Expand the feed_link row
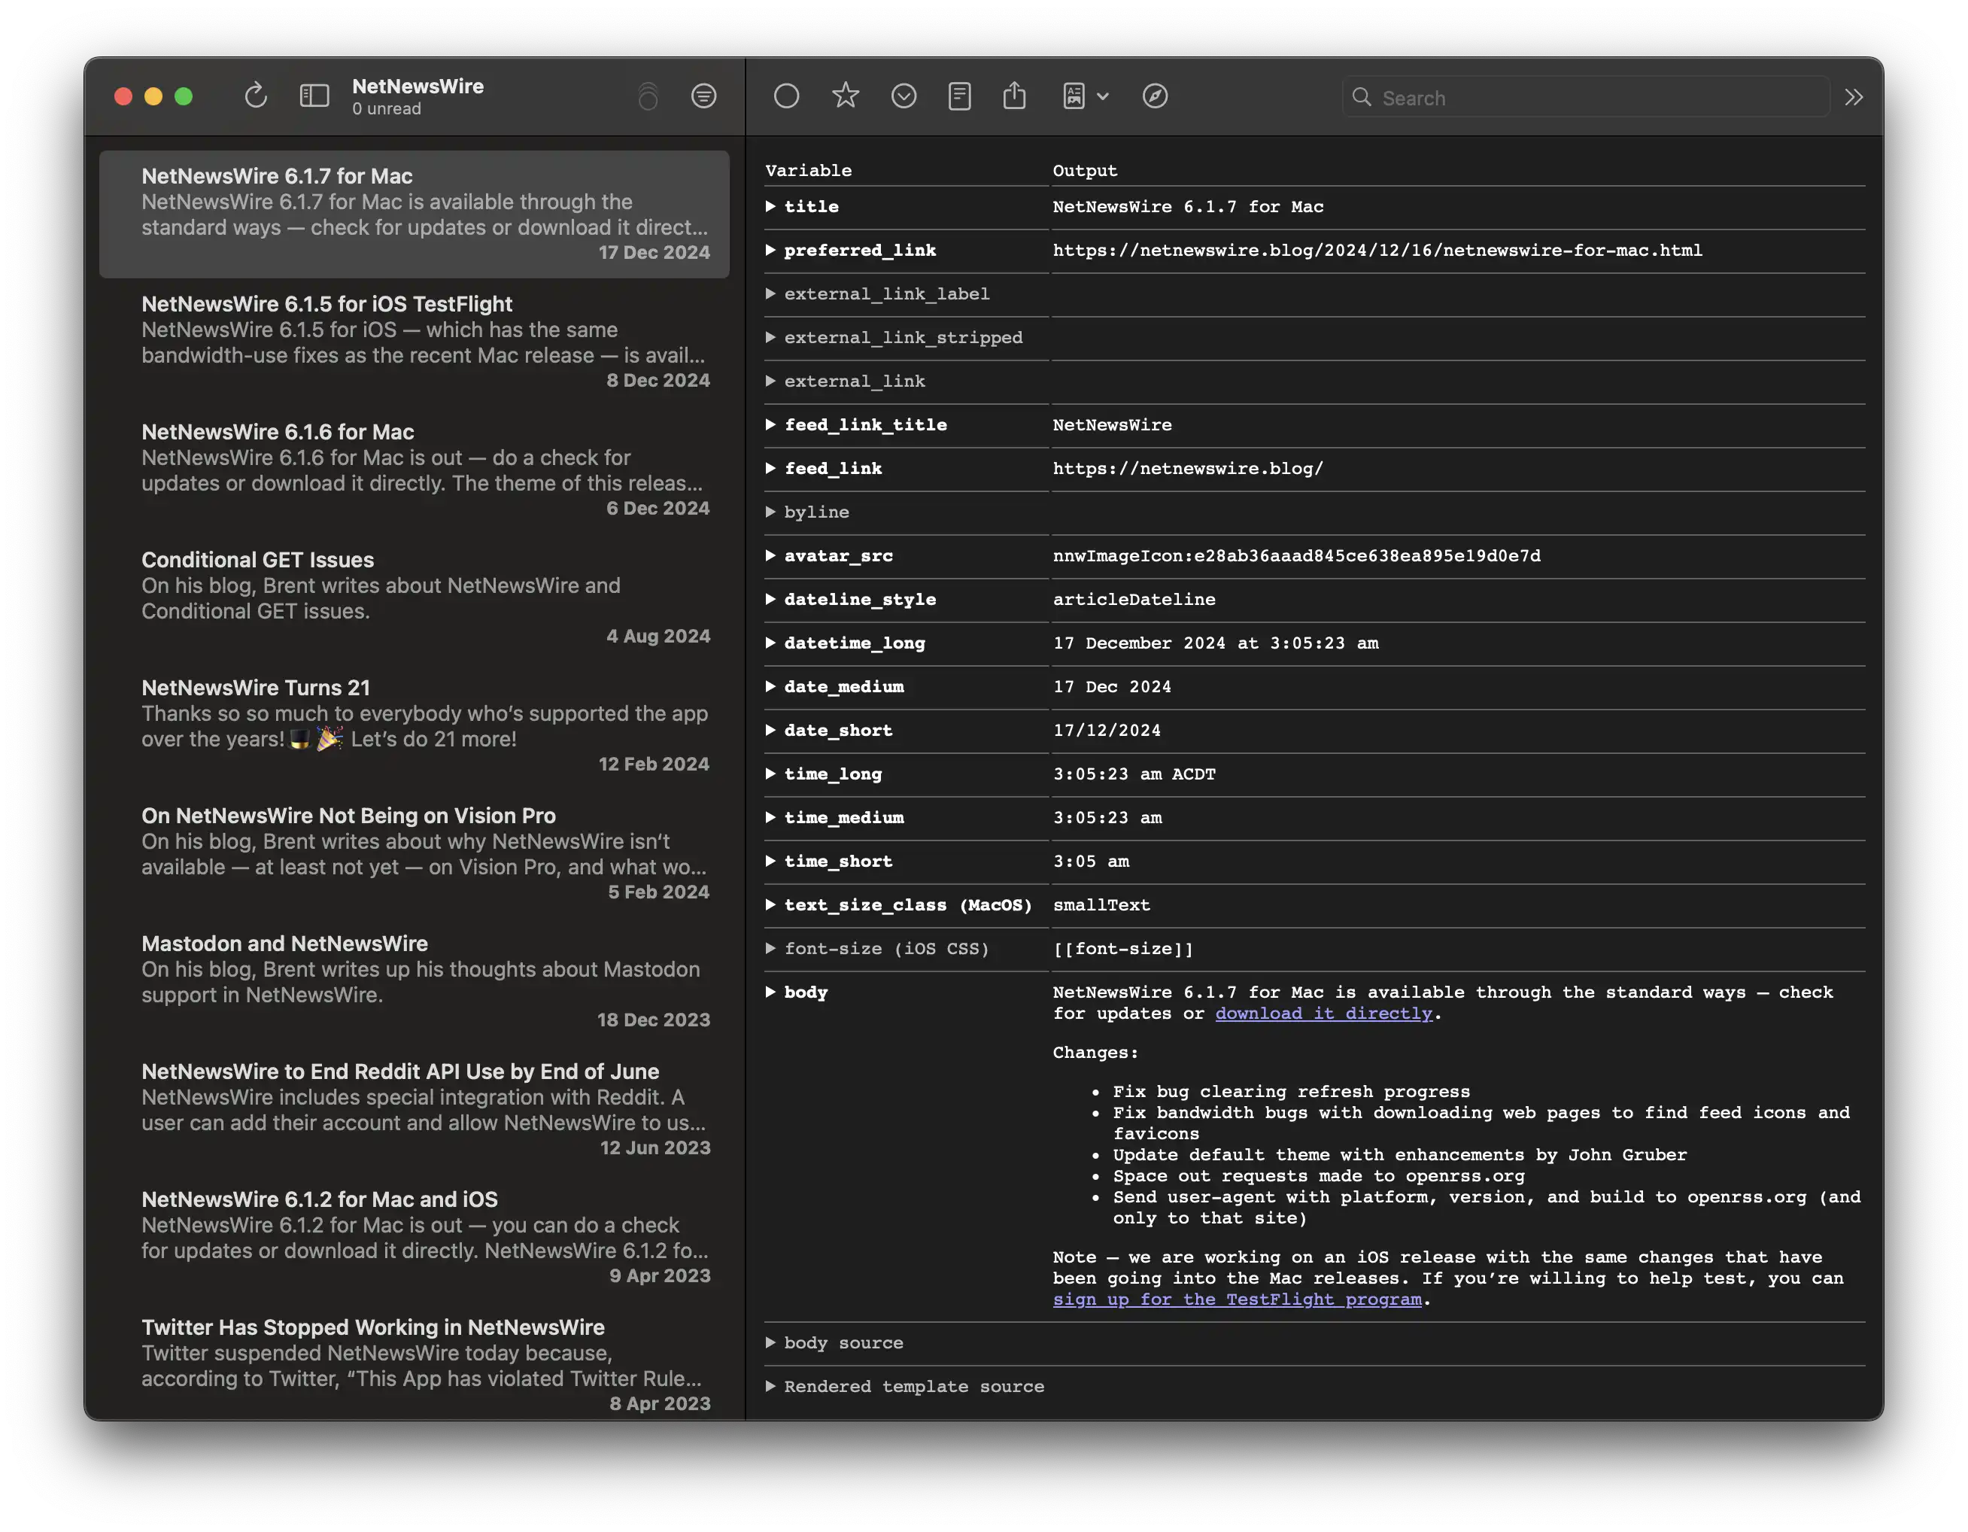1968x1532 pixels. coord(770,469)
